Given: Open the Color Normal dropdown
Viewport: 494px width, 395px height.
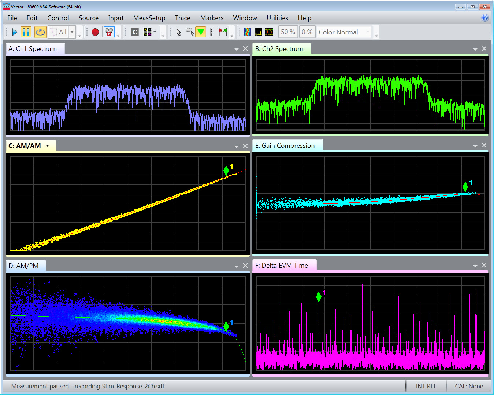Looking at the screenshot, I should [x=343, y=32].
